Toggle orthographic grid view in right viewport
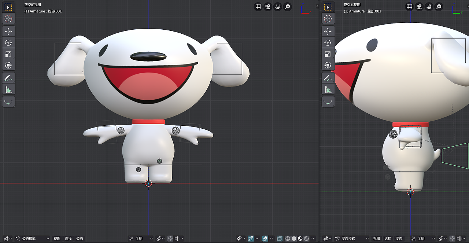 click(410, 7)
